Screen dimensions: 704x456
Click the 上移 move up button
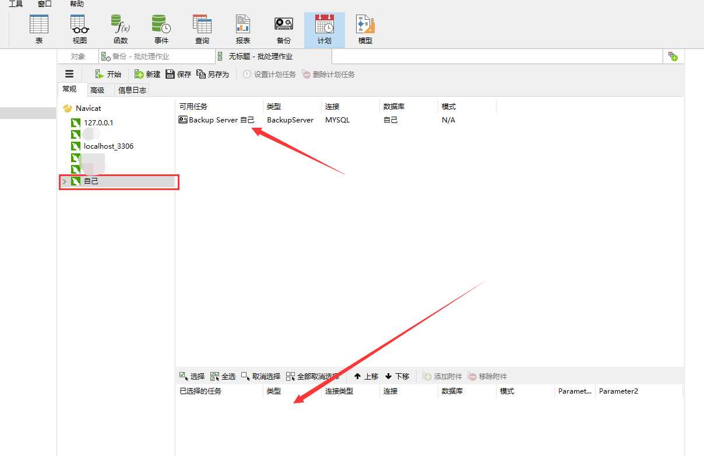(366, 376)
